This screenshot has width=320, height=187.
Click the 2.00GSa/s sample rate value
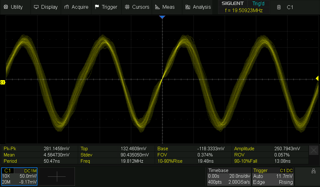[239, 182]
